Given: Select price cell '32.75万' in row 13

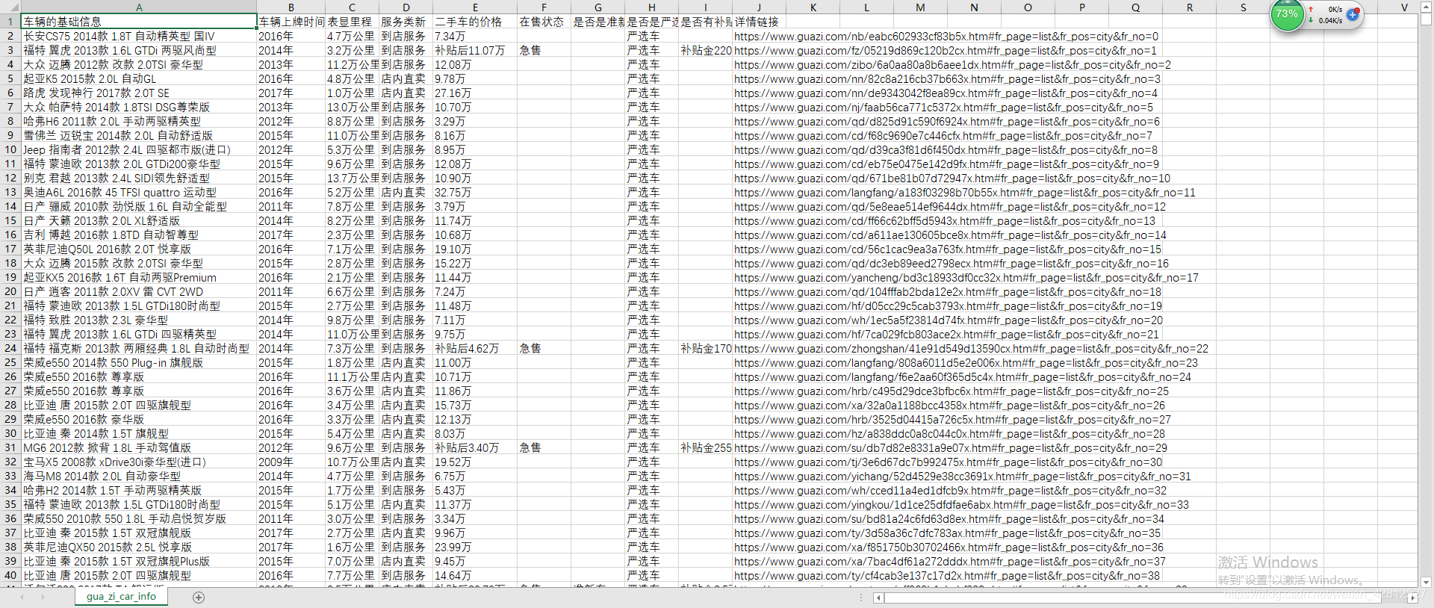Looking at the screenshot, I should (475, 192).
